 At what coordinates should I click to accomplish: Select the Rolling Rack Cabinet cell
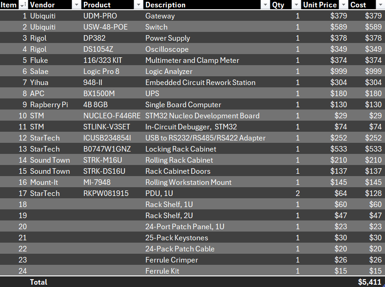click(x=207, y=160)
